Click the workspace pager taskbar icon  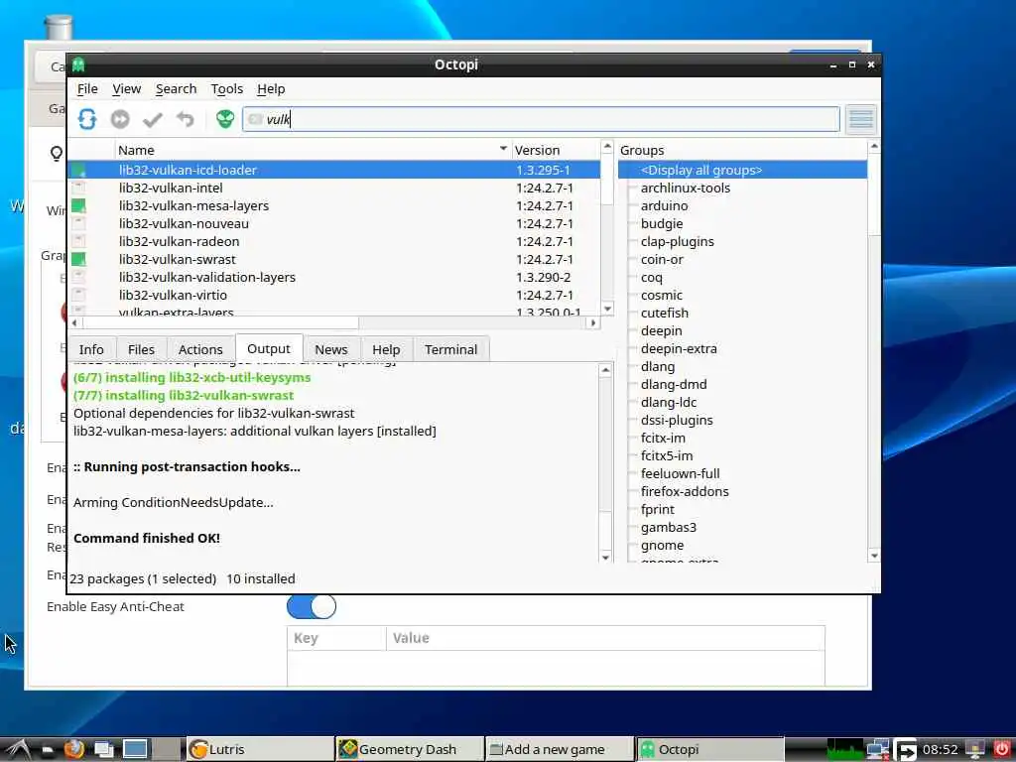tap(135, 749)
